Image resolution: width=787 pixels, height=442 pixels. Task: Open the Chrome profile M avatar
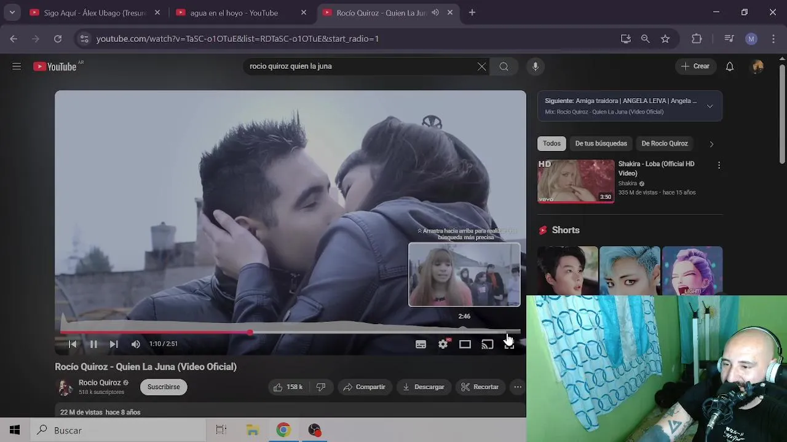pyautogui.click(x=751, y=39)
